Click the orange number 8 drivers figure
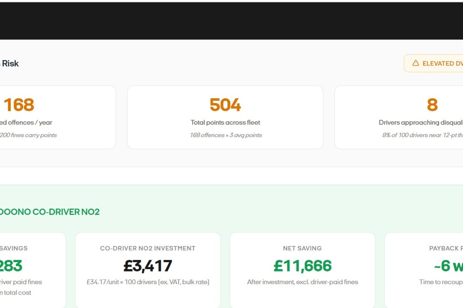This screenshot has height=308, width=463. pyautogui.click(x=432, y=105)
